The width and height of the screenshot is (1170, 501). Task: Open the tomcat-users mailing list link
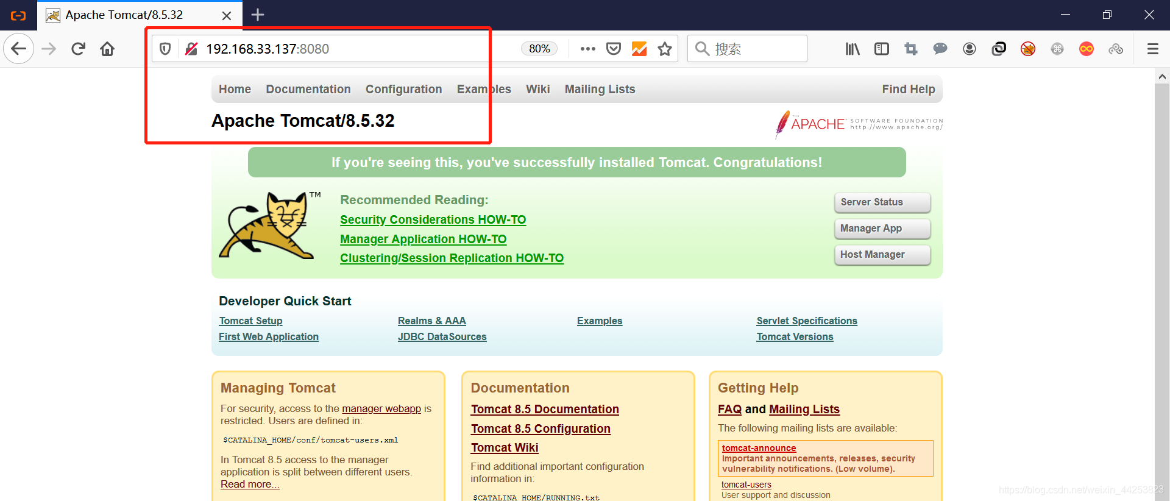click(x=746, y=485)
